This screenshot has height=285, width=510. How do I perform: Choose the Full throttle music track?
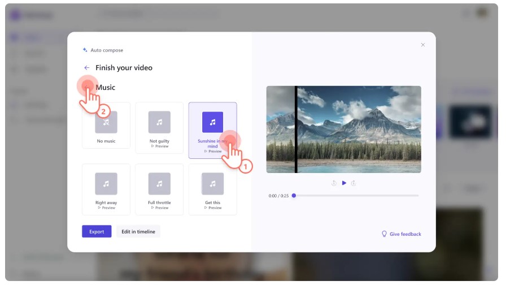[159, 189]
